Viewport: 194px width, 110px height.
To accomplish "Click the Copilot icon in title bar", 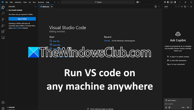I will 137,2.
